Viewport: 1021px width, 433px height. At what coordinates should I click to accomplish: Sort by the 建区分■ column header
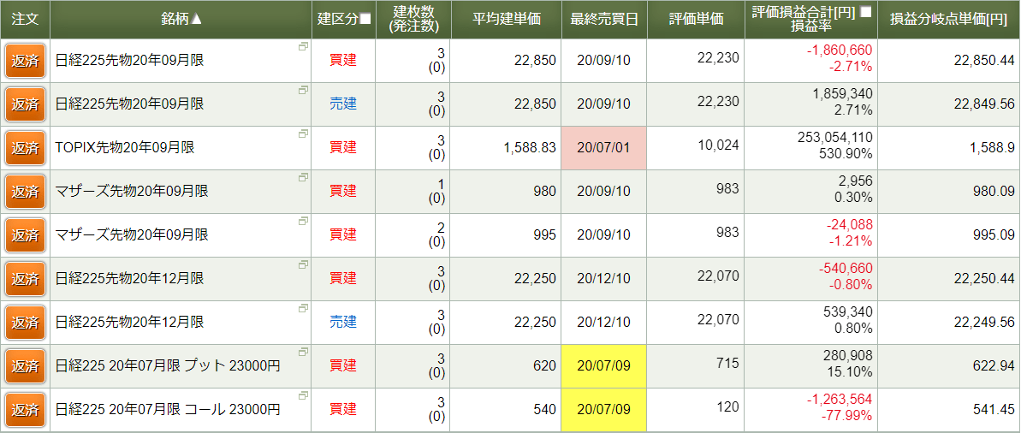click(x=343, y=20)
